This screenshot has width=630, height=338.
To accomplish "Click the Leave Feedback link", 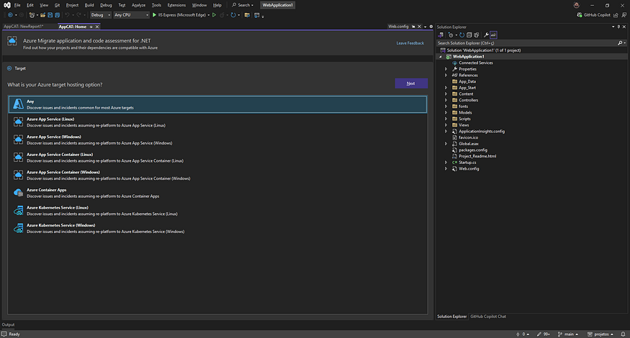I will point(410,43).
